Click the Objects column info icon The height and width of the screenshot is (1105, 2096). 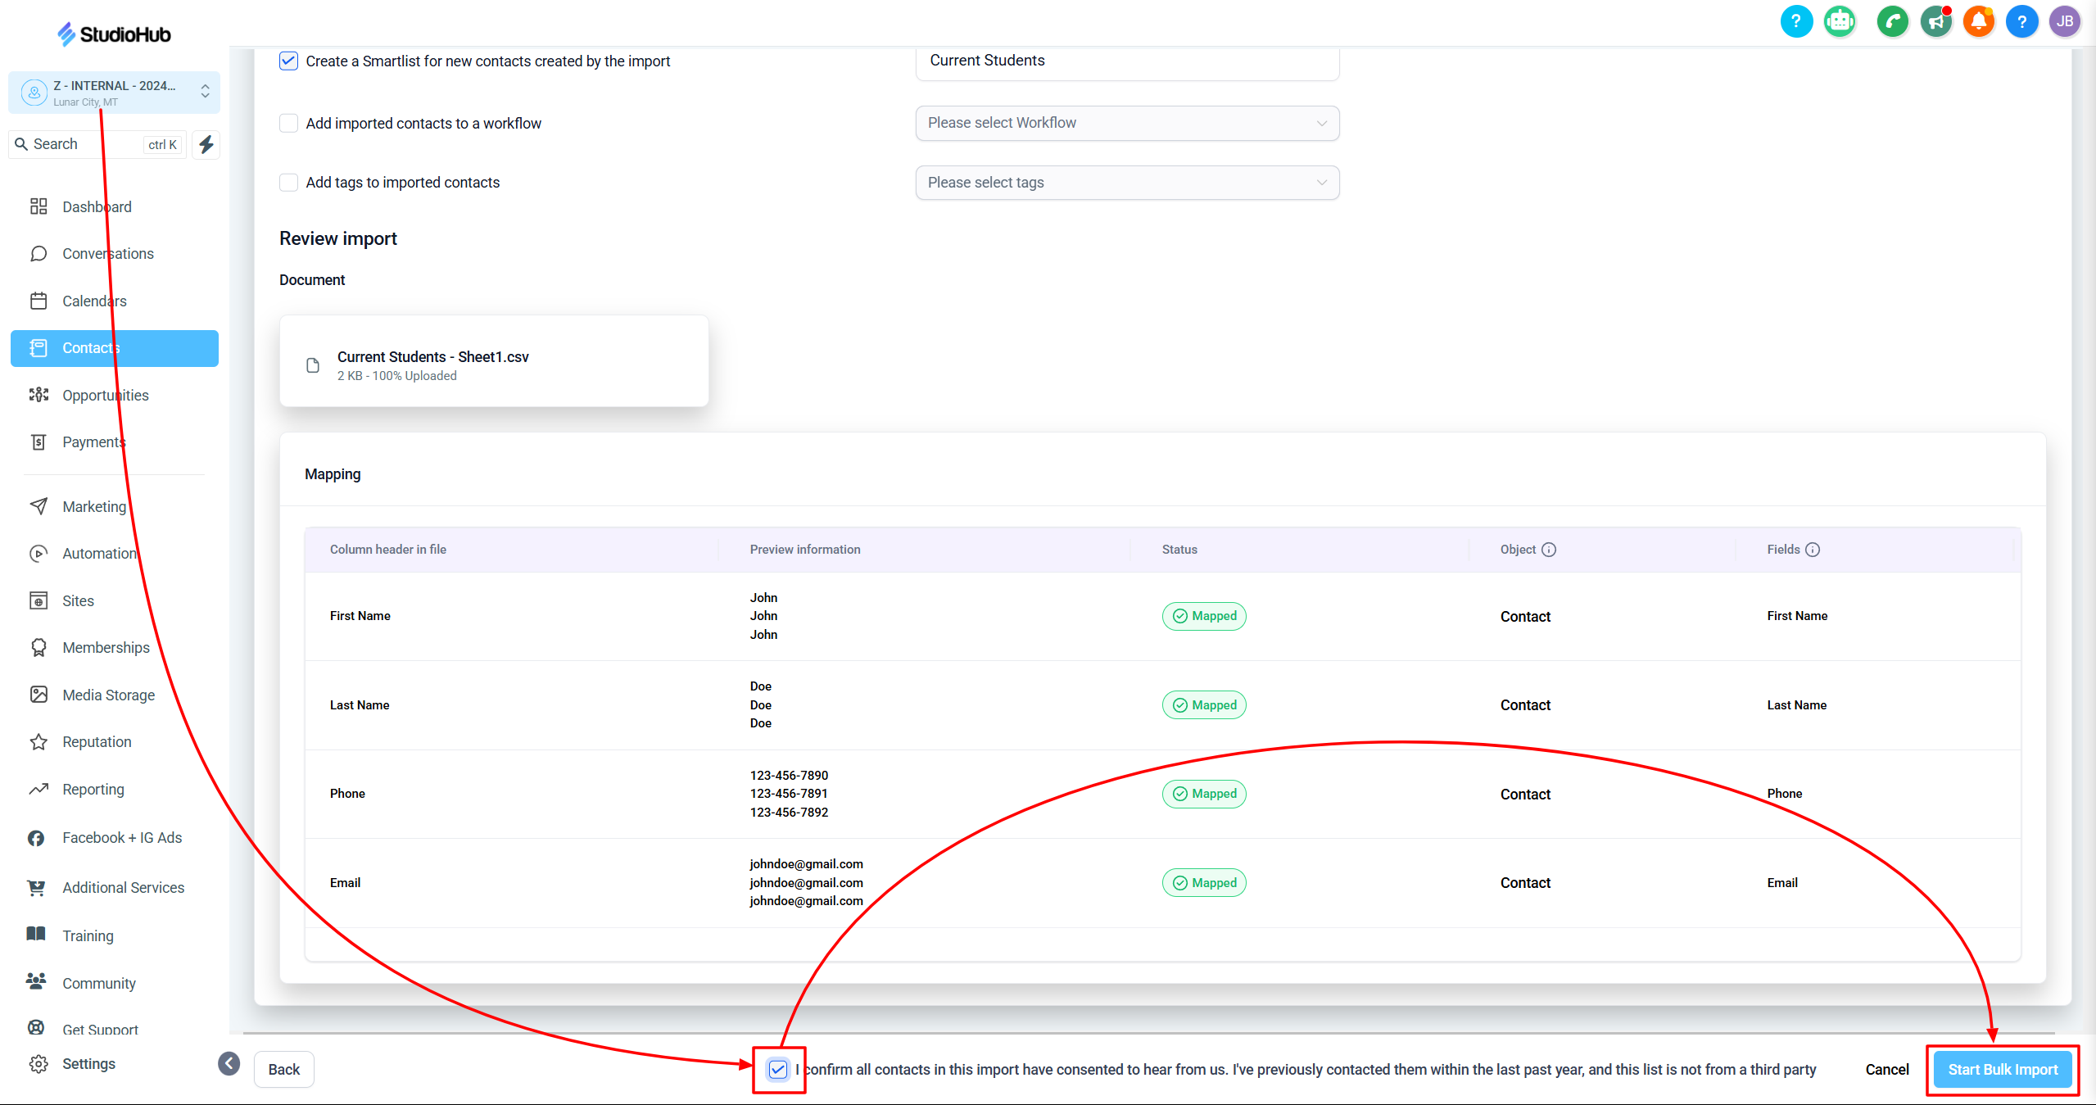pyautogui.click(x=1549, y=550)
